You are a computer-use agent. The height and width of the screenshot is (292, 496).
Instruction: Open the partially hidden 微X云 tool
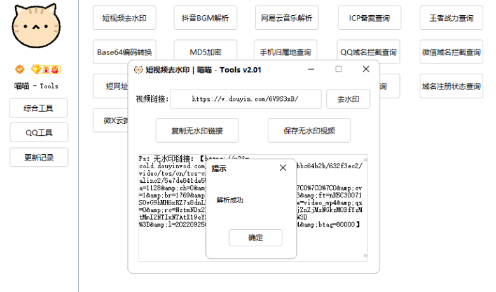click(111, 120)
